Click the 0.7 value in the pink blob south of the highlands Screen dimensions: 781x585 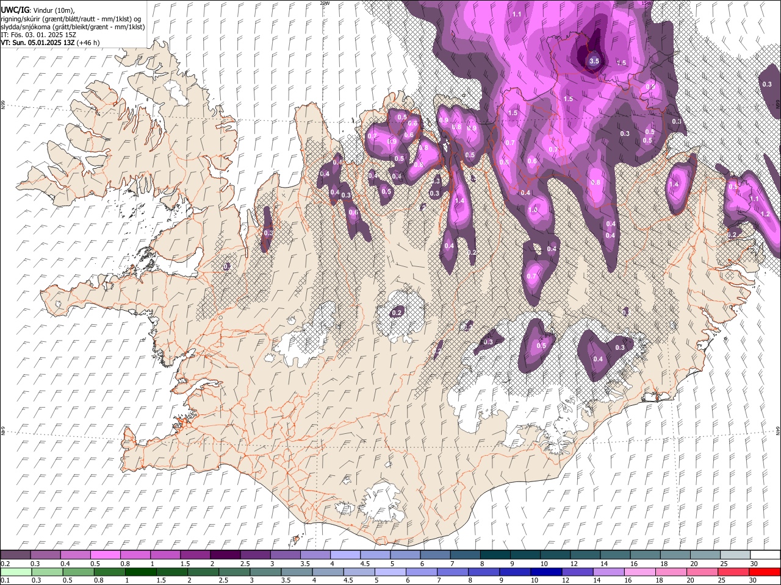pos(531,276)
